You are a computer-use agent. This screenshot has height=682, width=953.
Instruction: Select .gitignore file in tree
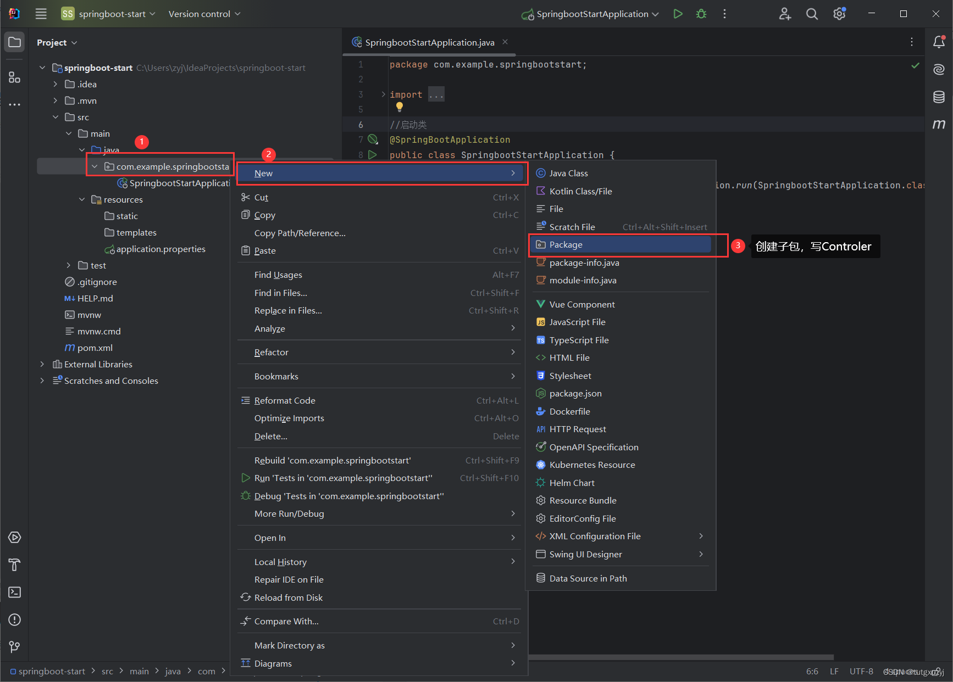(91, 282)
